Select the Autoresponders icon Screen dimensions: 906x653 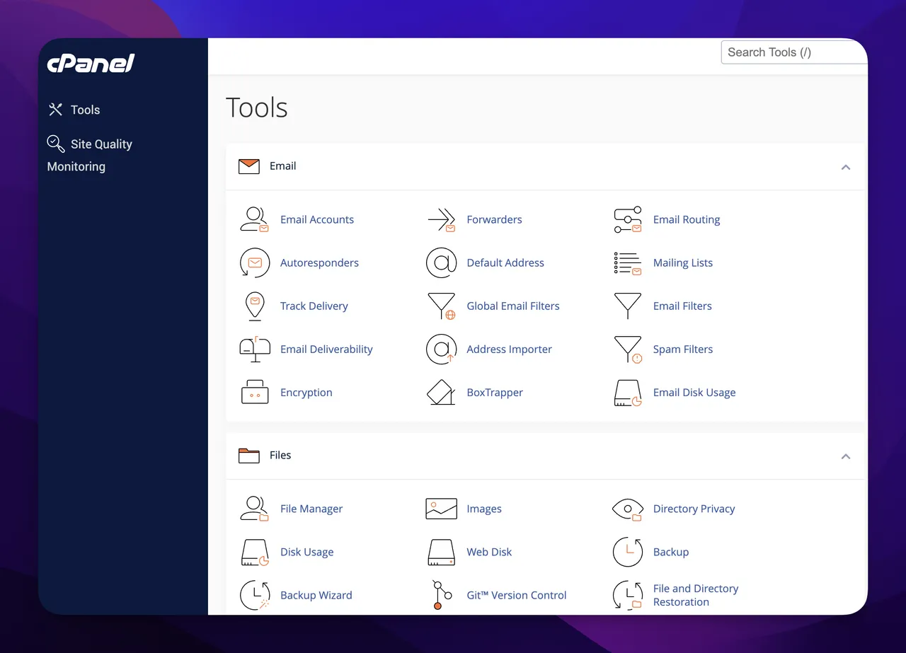click(x=255, y=262)
